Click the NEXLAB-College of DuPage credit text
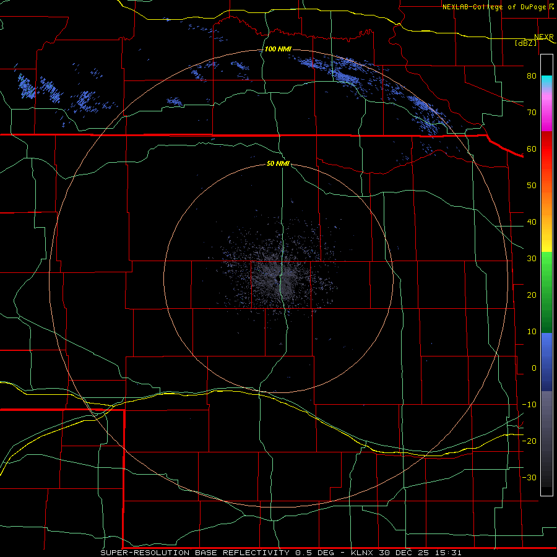557x557 pixels. click(x=493, y=7)
